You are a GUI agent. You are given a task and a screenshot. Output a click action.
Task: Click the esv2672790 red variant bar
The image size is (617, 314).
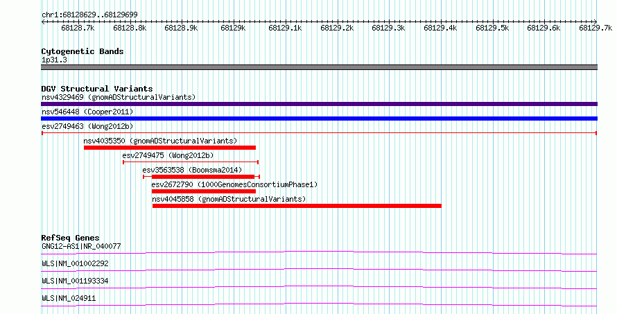coord(204,191)
